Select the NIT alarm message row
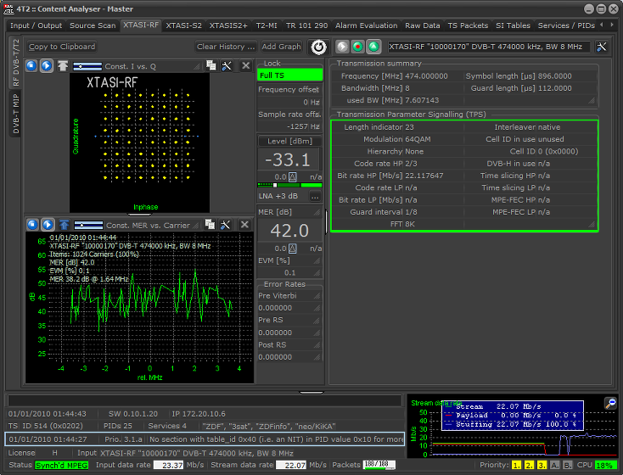Image resolution: width=623 pixels, height=475 pixels. coord(205,439)
